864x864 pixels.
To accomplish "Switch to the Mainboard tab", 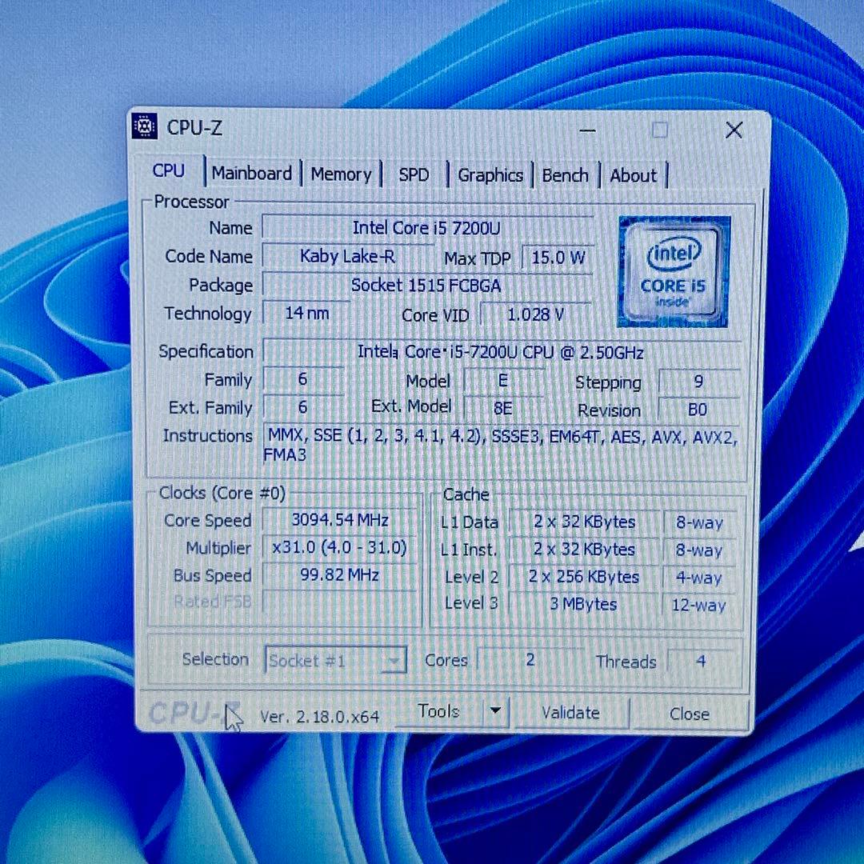I will click(252, 173).
